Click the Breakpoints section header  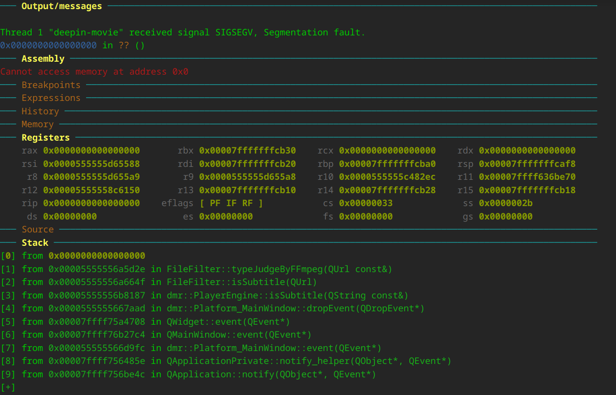(51, 85)
